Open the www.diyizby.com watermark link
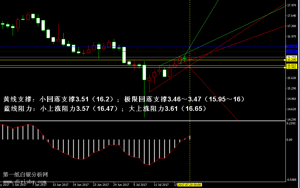This screenshot has height=188, width=300. [x=25, y=182]
